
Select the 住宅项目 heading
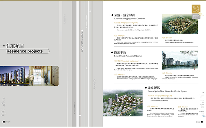coord(15,46)
